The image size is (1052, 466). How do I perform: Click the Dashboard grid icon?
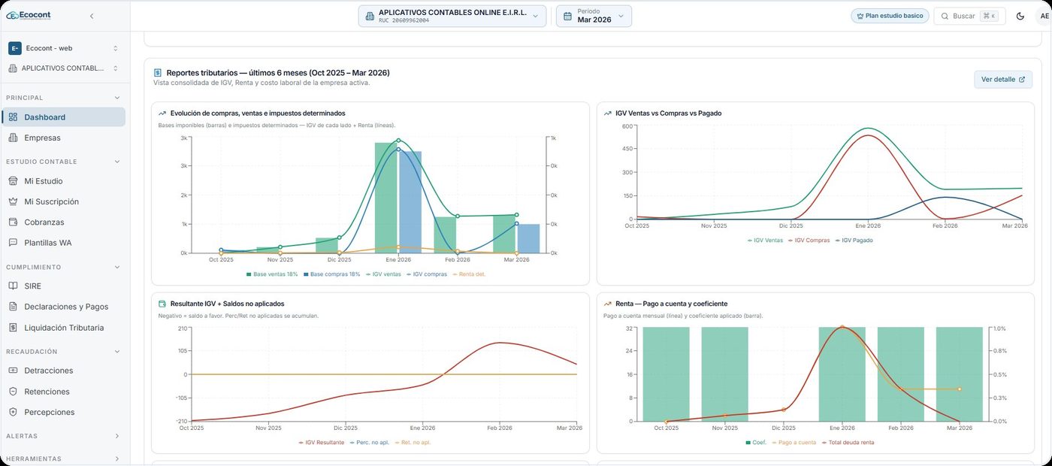[13, 117]
